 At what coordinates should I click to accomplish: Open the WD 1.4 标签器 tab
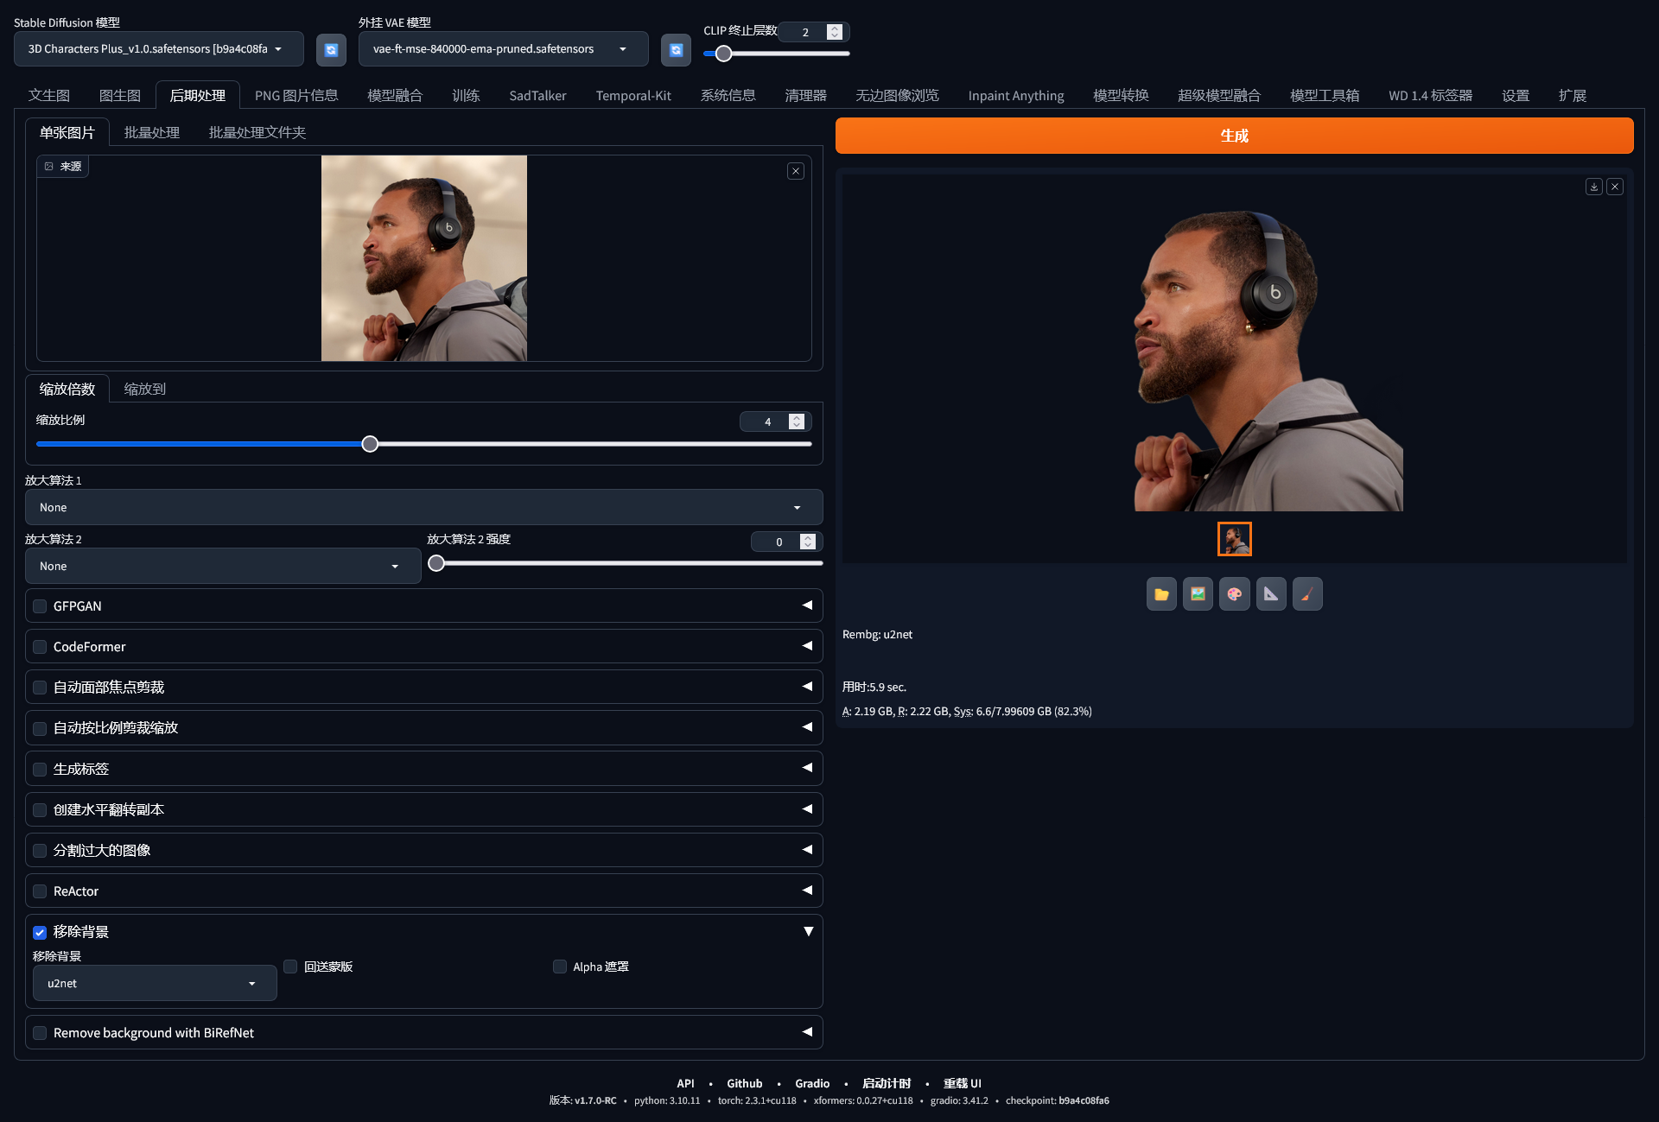1430,95
